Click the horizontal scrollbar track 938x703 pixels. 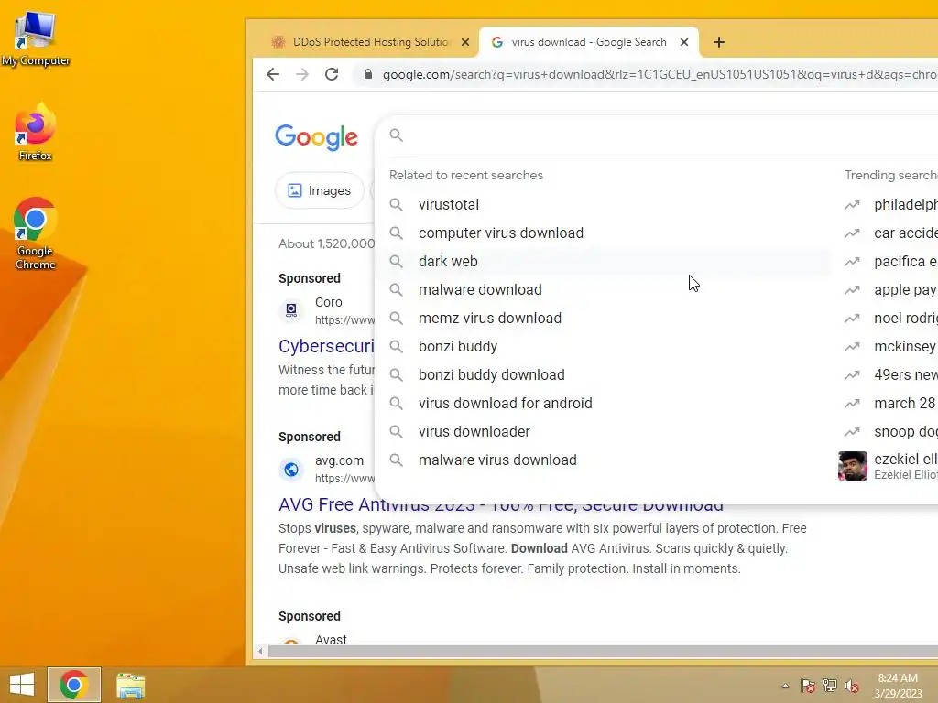click(x=603, y=651)
